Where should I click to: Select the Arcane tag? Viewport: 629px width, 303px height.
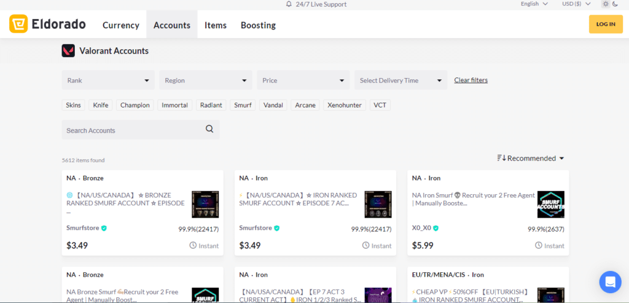(305, 105)
